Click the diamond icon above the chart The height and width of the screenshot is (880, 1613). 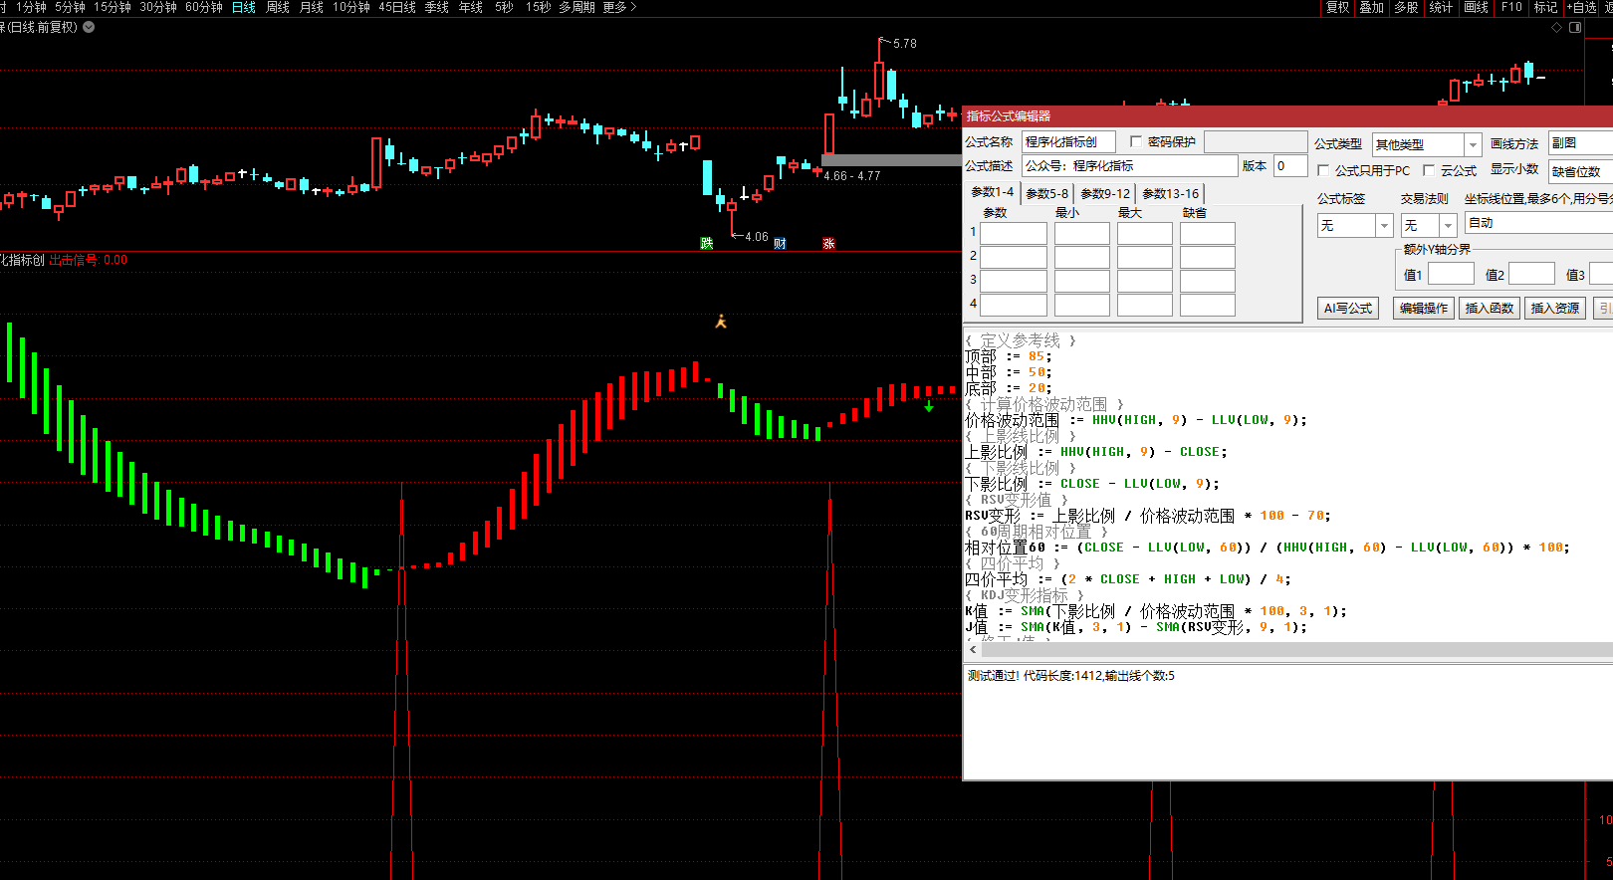(x=1557, y=28)
